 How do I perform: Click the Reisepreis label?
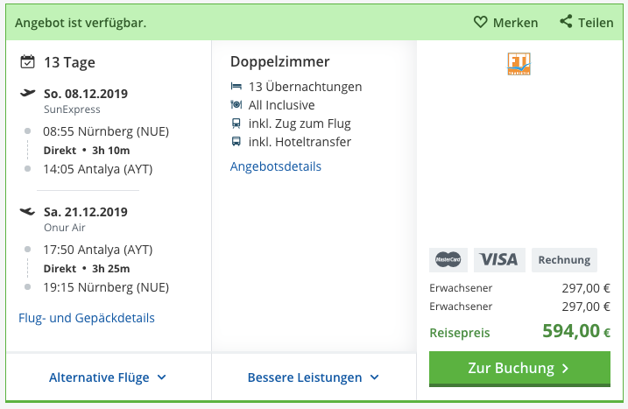(460, 333)
